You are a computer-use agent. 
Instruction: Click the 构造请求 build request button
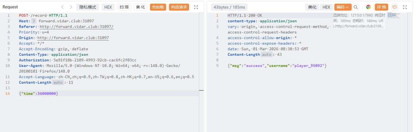point(179,7)
